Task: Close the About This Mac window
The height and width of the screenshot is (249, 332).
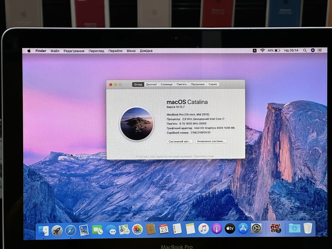Action: [111, 85]
